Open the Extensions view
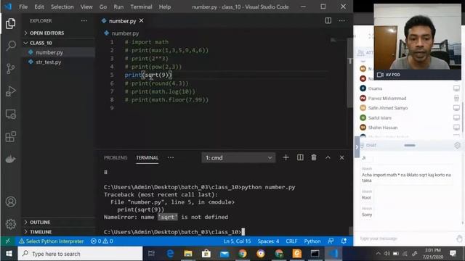 coord(11,137)
